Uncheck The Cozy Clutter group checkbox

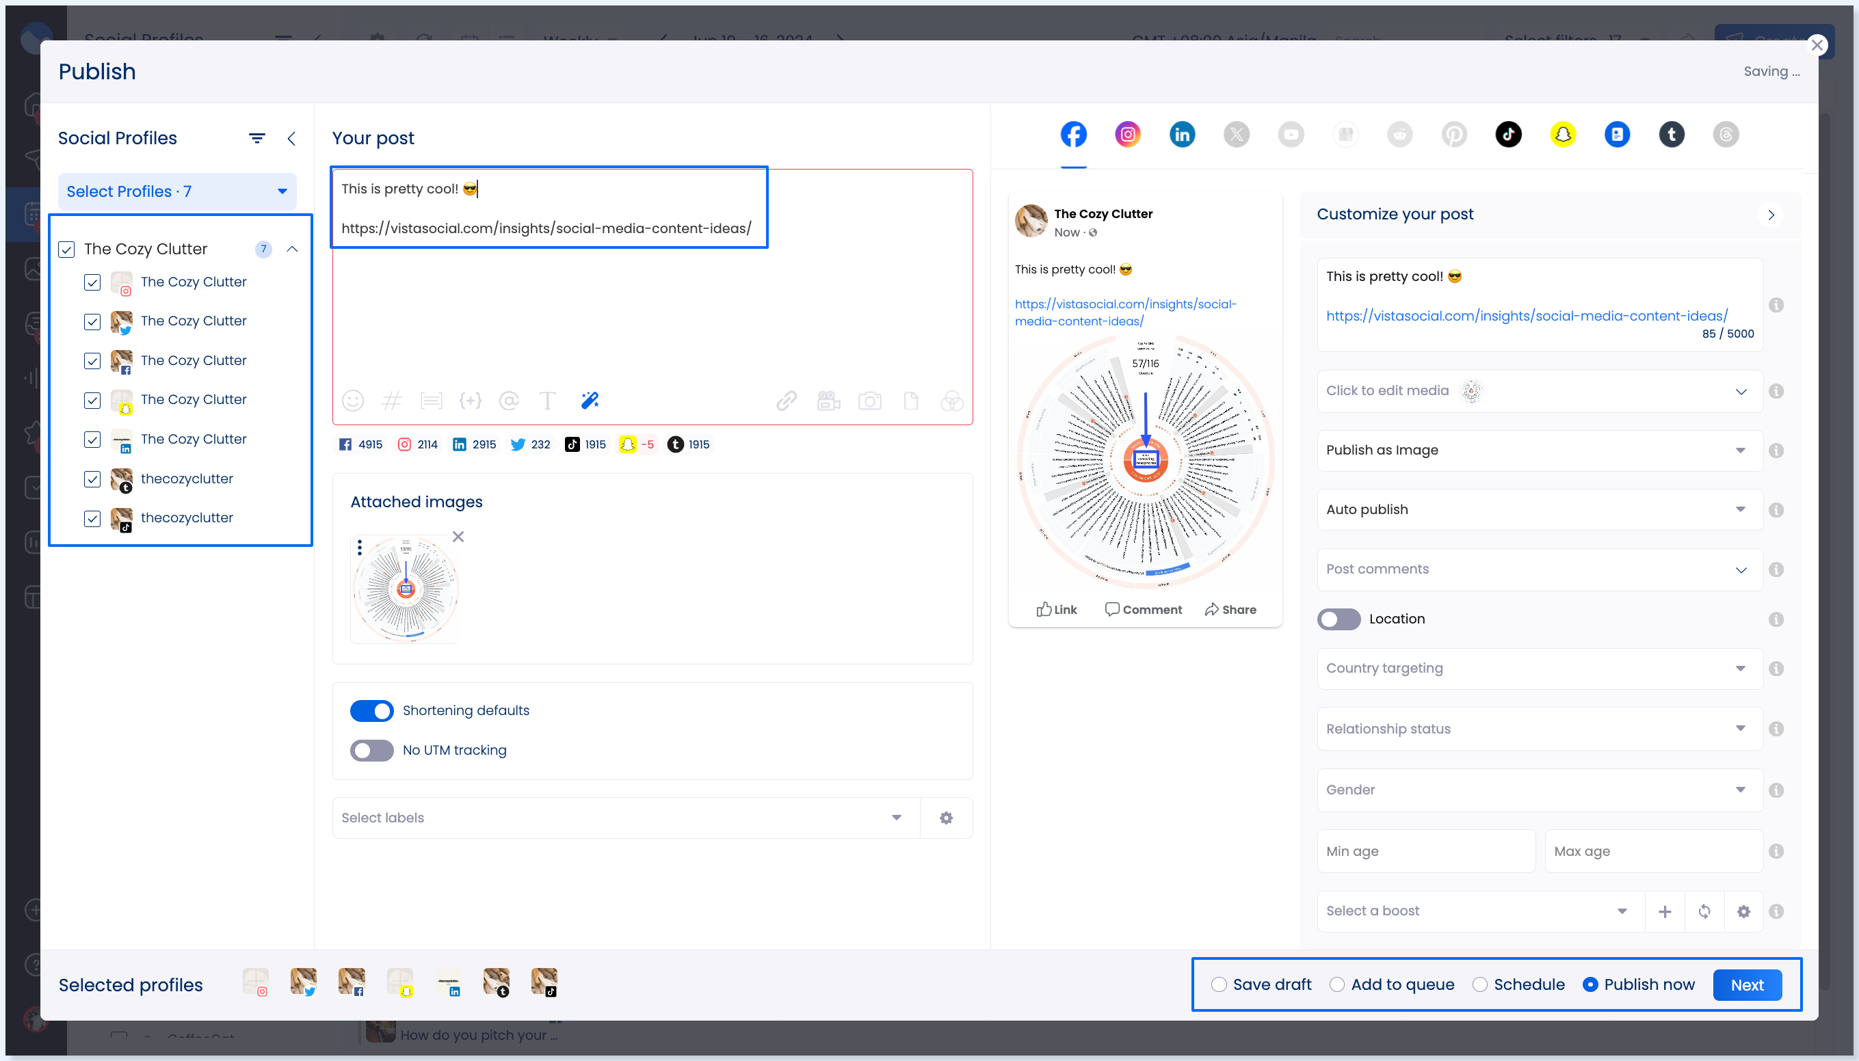click(66, 250)
